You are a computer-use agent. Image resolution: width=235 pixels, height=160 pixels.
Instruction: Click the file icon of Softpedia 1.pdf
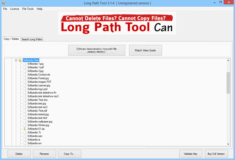click(x=24, y=68)
